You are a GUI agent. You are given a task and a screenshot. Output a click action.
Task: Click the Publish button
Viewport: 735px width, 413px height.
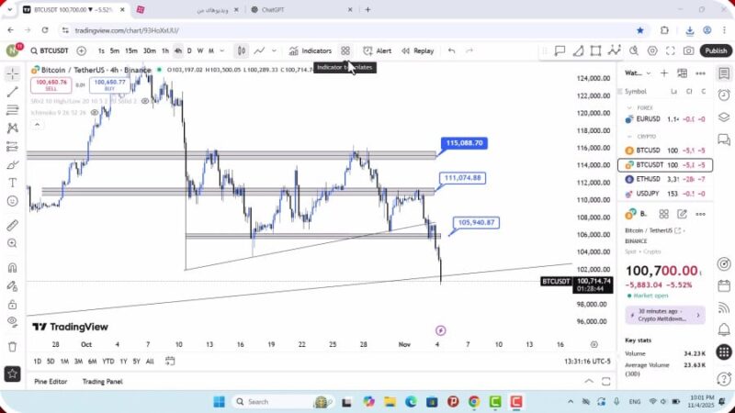tap(716, 51)
